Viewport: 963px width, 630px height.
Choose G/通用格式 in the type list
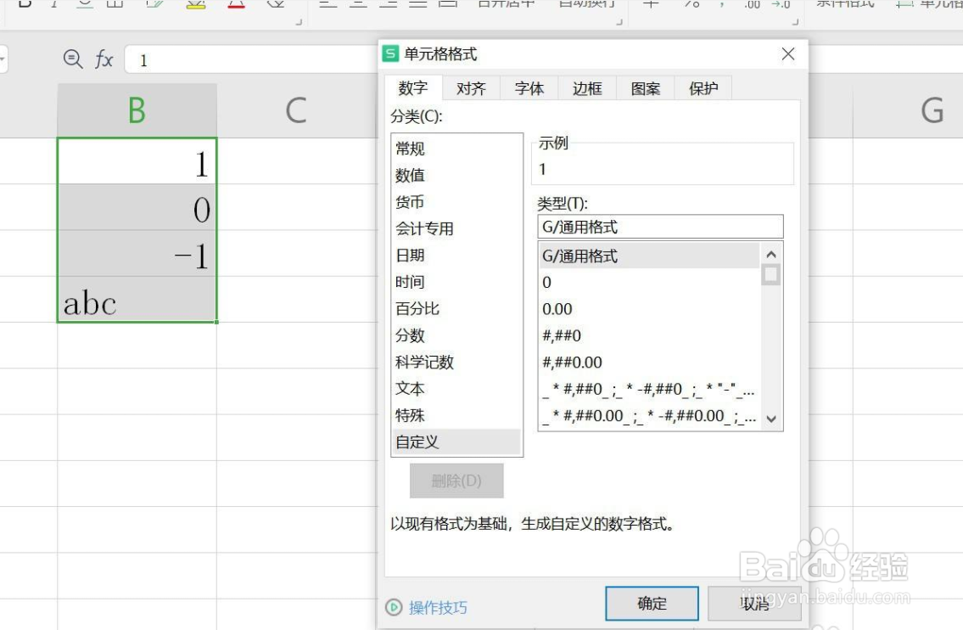coord(649,256)
